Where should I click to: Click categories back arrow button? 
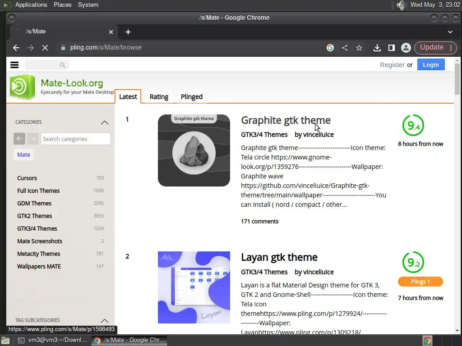[19, 139]
